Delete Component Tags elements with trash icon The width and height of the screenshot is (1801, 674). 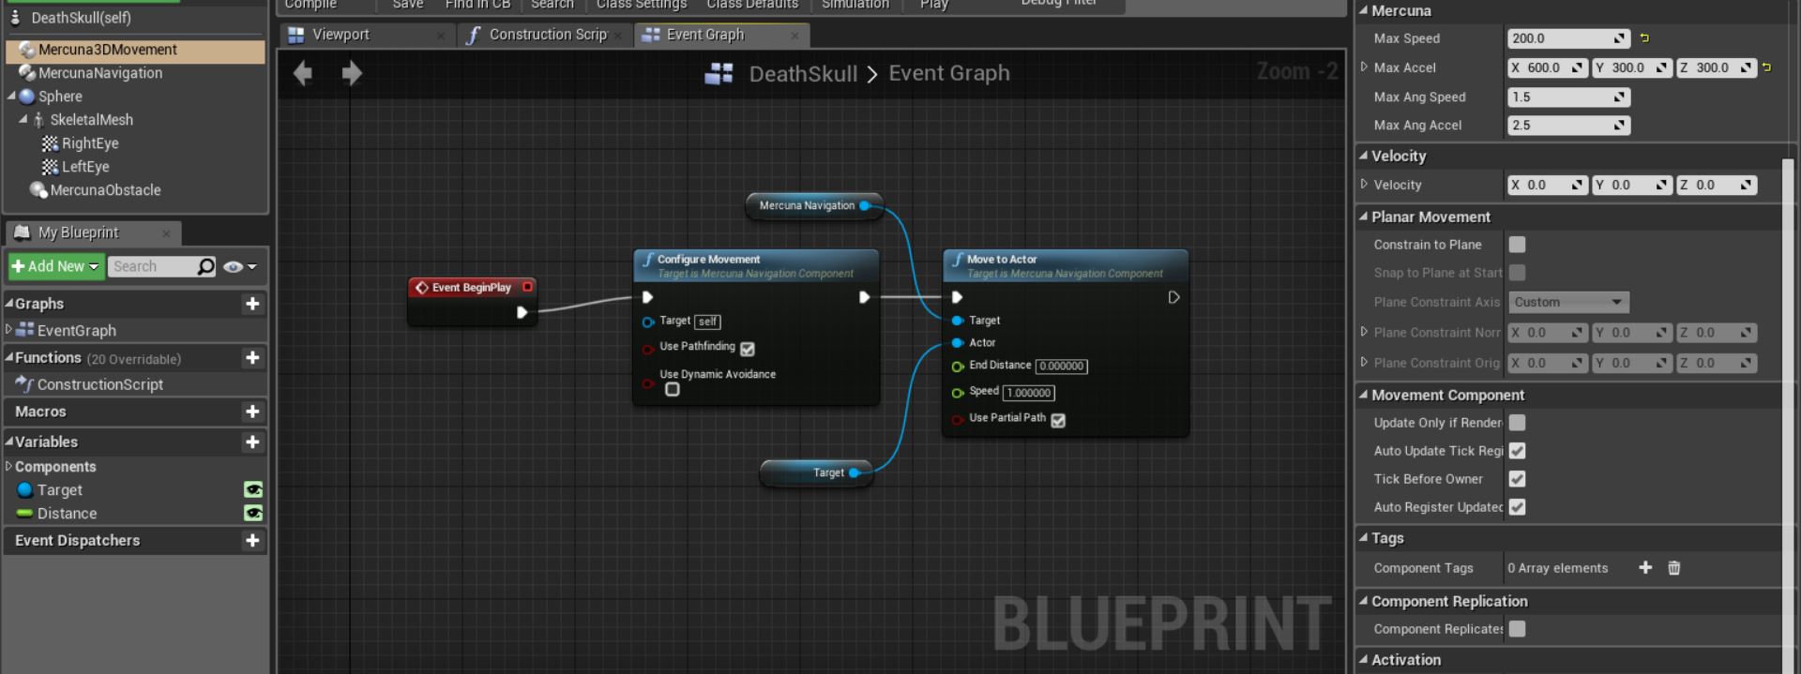coord(1673,568)
